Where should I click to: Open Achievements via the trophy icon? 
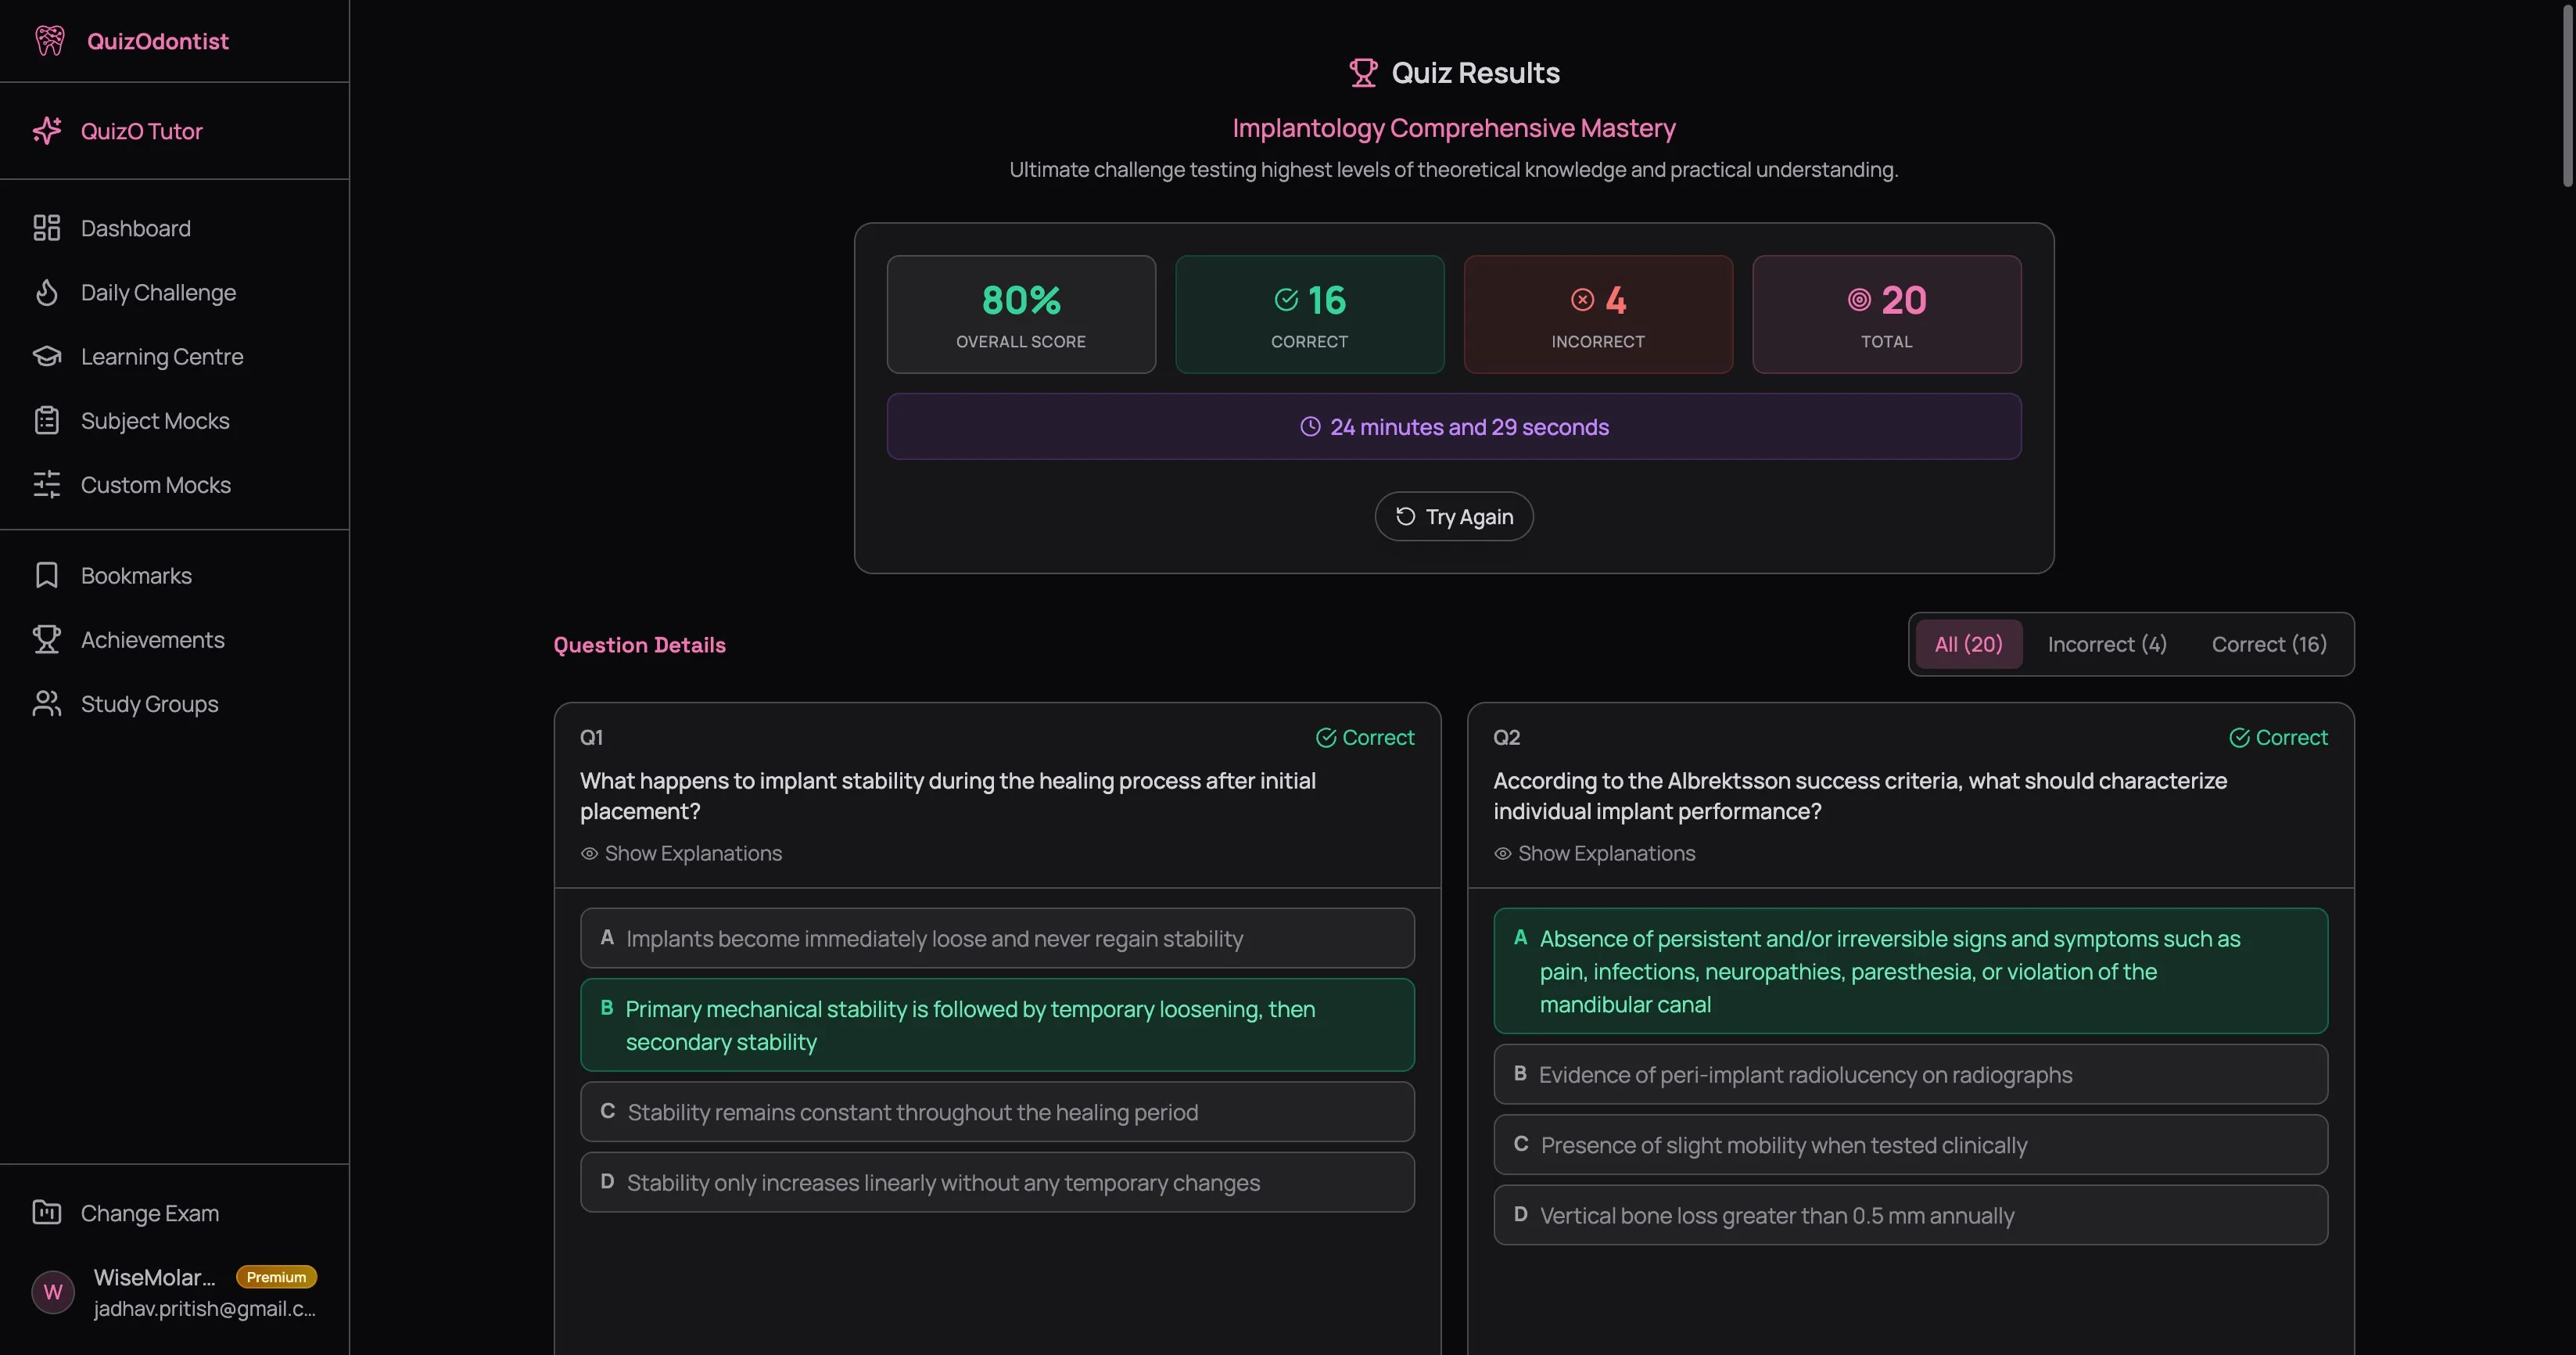tap(47, 639)
